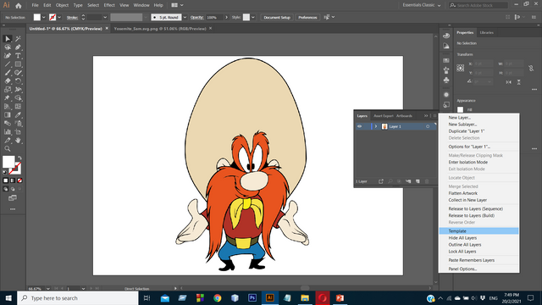Image resolution: width=542 pixels, height=305 pixels.
Task: Switch to the Libraries tab
Action: click(487, 32)
